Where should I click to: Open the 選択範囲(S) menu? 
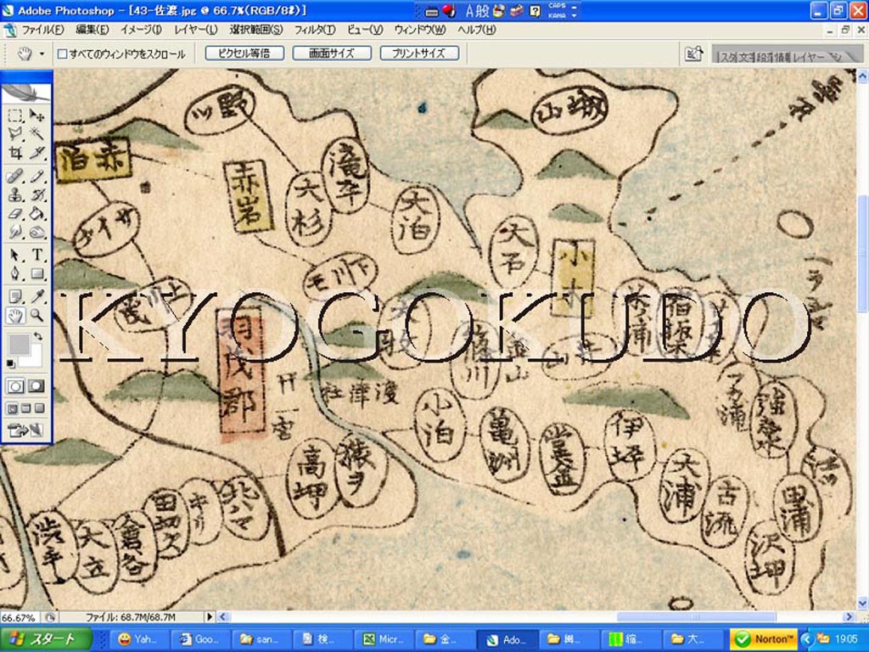pyautogui.click(x=256, y=30)
